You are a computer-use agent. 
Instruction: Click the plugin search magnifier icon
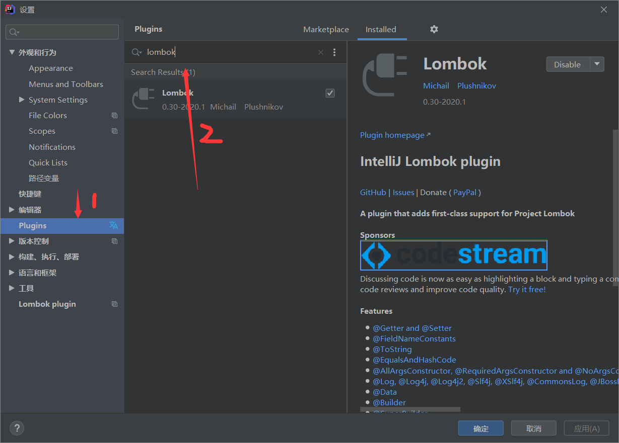click(x=136, y=52)
